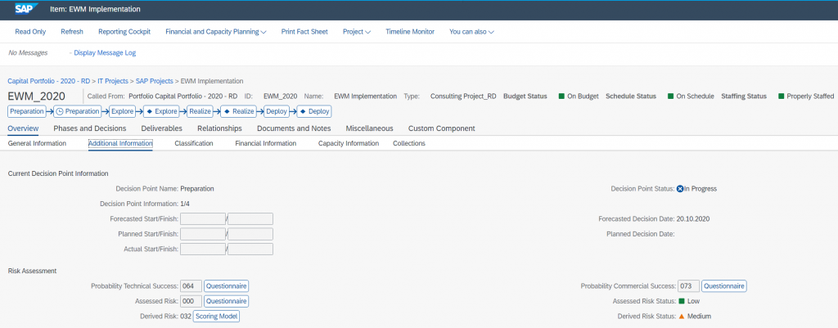Viewport: 838px width, 328px height.
Task: Open the Reporting Cockpit
Action: [124, 32]
